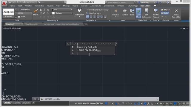
Task: Click the ByLayer white color swatch
Action: [x=53, y=13]
